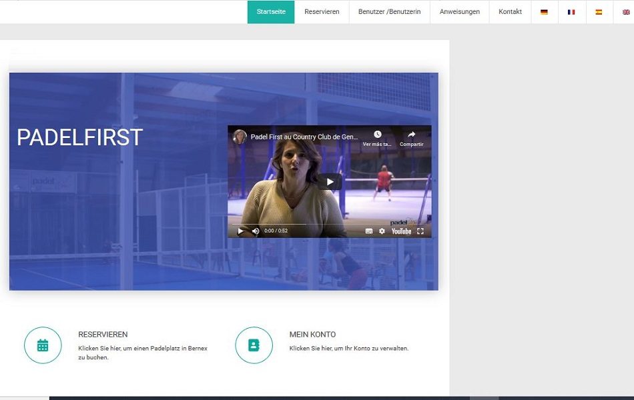Switch language via German flag
Screen dimensions: 634x400
tap(544, 12)
